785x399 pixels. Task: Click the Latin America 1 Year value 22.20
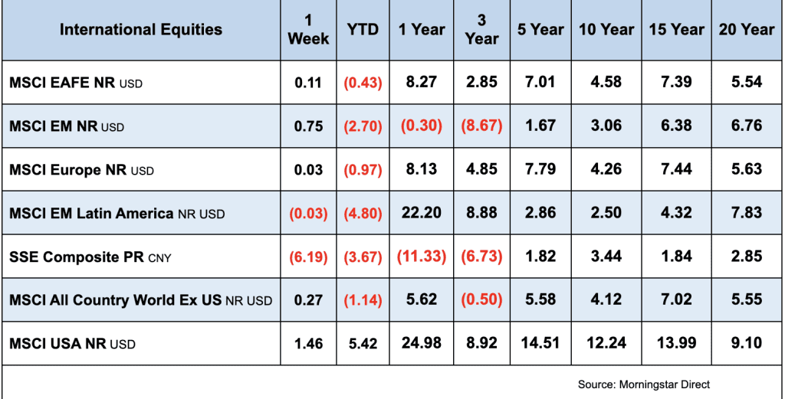[421, 213]
